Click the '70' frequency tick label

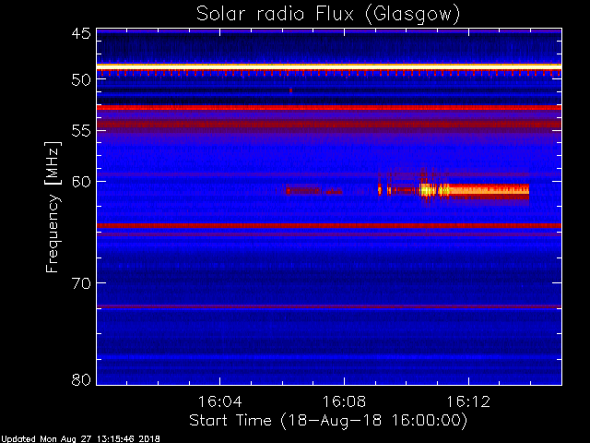pos(81,283)
